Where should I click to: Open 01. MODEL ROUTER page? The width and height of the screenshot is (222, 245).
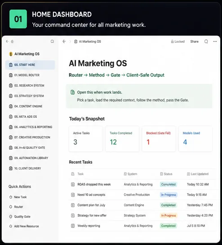click(27, 75)
